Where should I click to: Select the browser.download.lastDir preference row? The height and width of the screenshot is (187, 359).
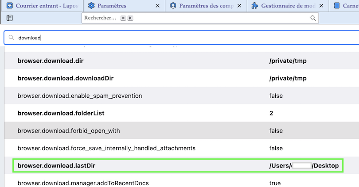tap(133, 166)
